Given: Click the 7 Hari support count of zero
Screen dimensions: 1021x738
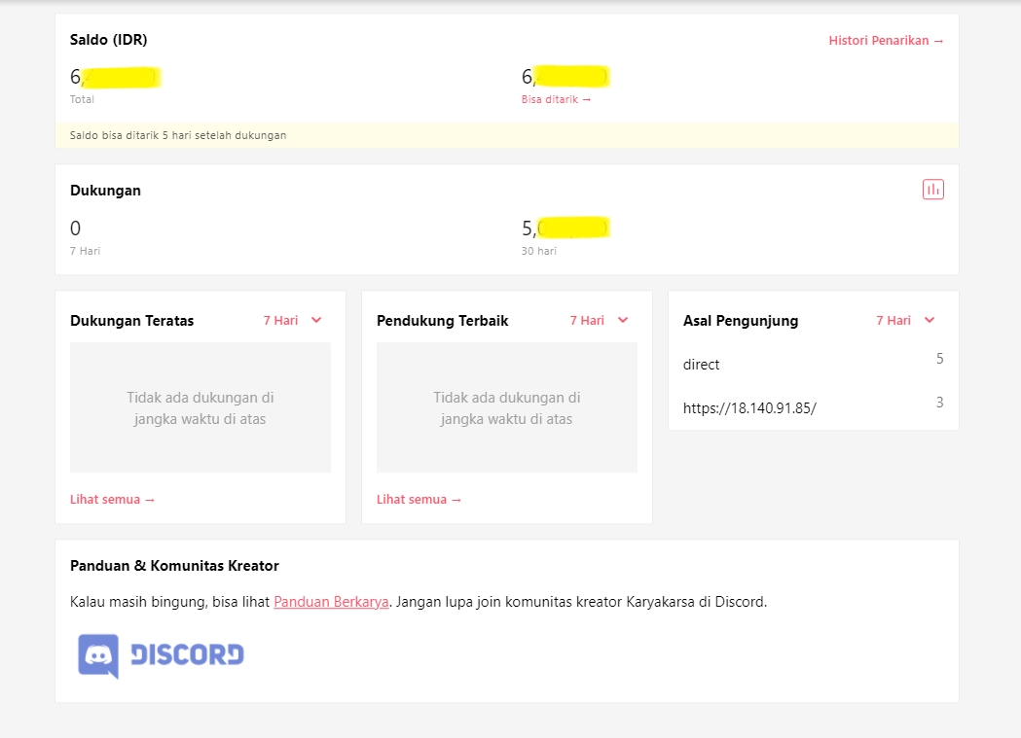Looking at the screenshot, I should tap(76, 228).
